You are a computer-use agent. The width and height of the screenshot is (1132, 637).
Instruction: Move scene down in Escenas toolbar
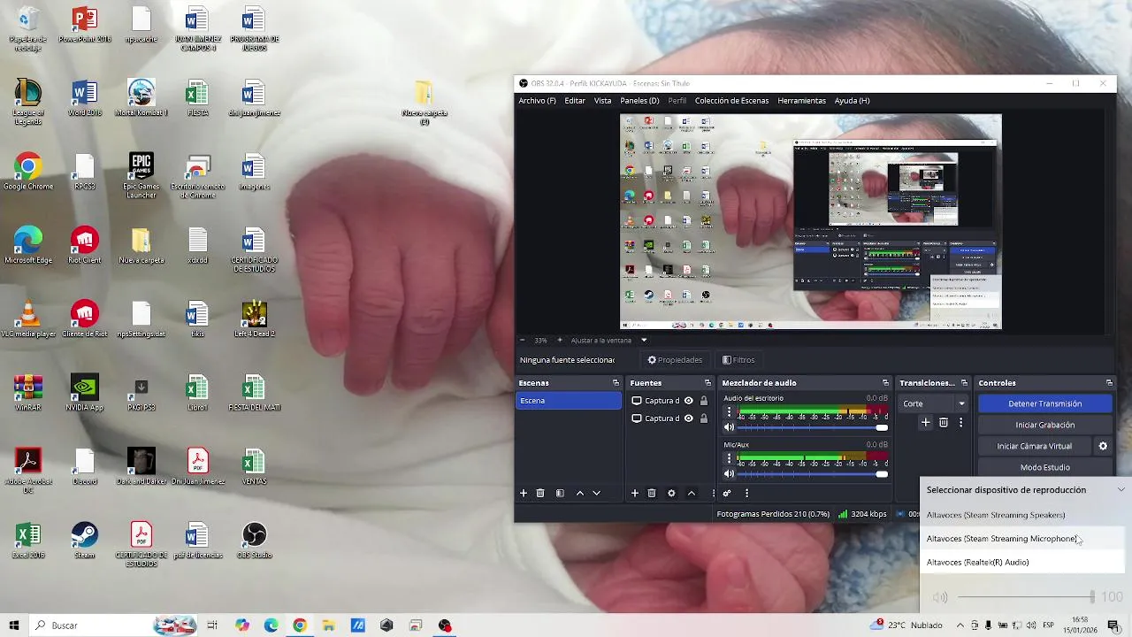(597, 493)
